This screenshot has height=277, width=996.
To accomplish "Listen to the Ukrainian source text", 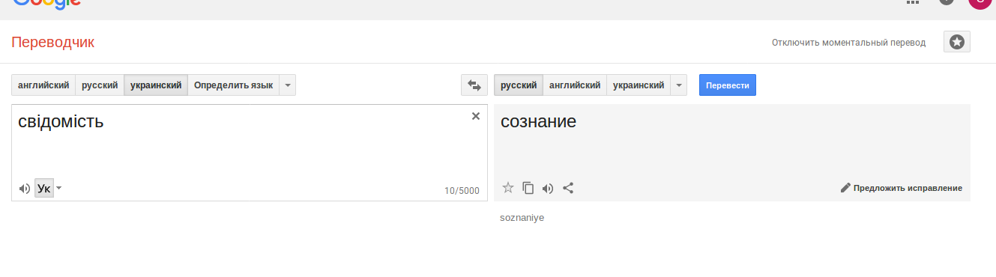I will click(25, 189).
